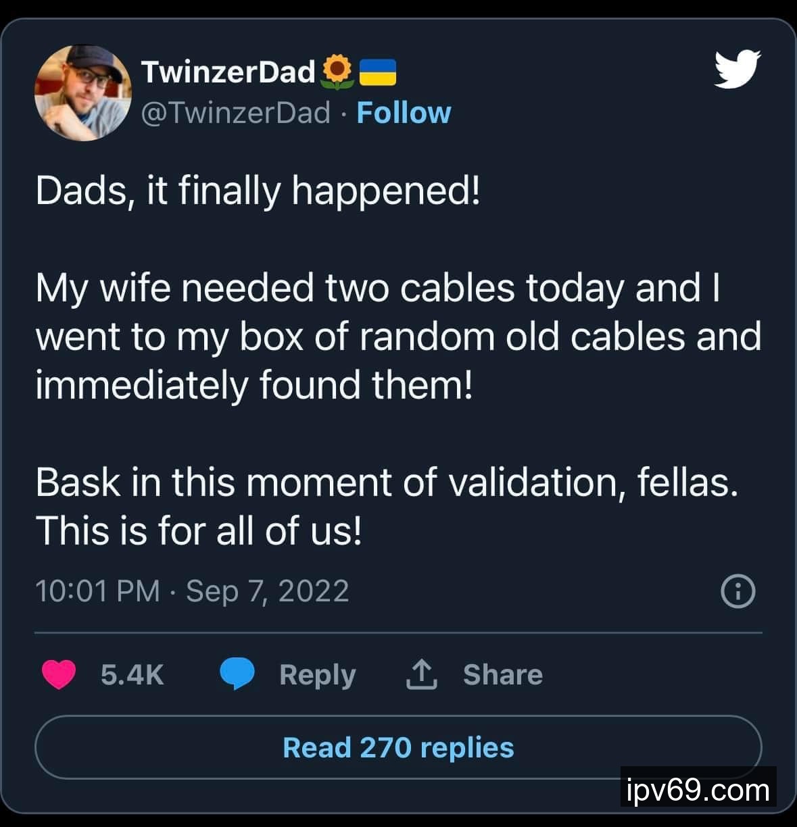
Task: Click the blue reply speech bubble icon
Action: coord(237,674)
